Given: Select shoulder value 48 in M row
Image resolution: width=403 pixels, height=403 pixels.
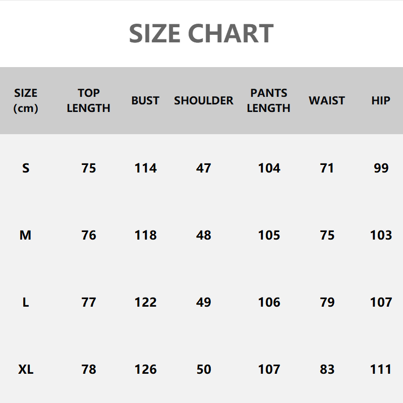Looking at the screenshot, I should 204,235.
